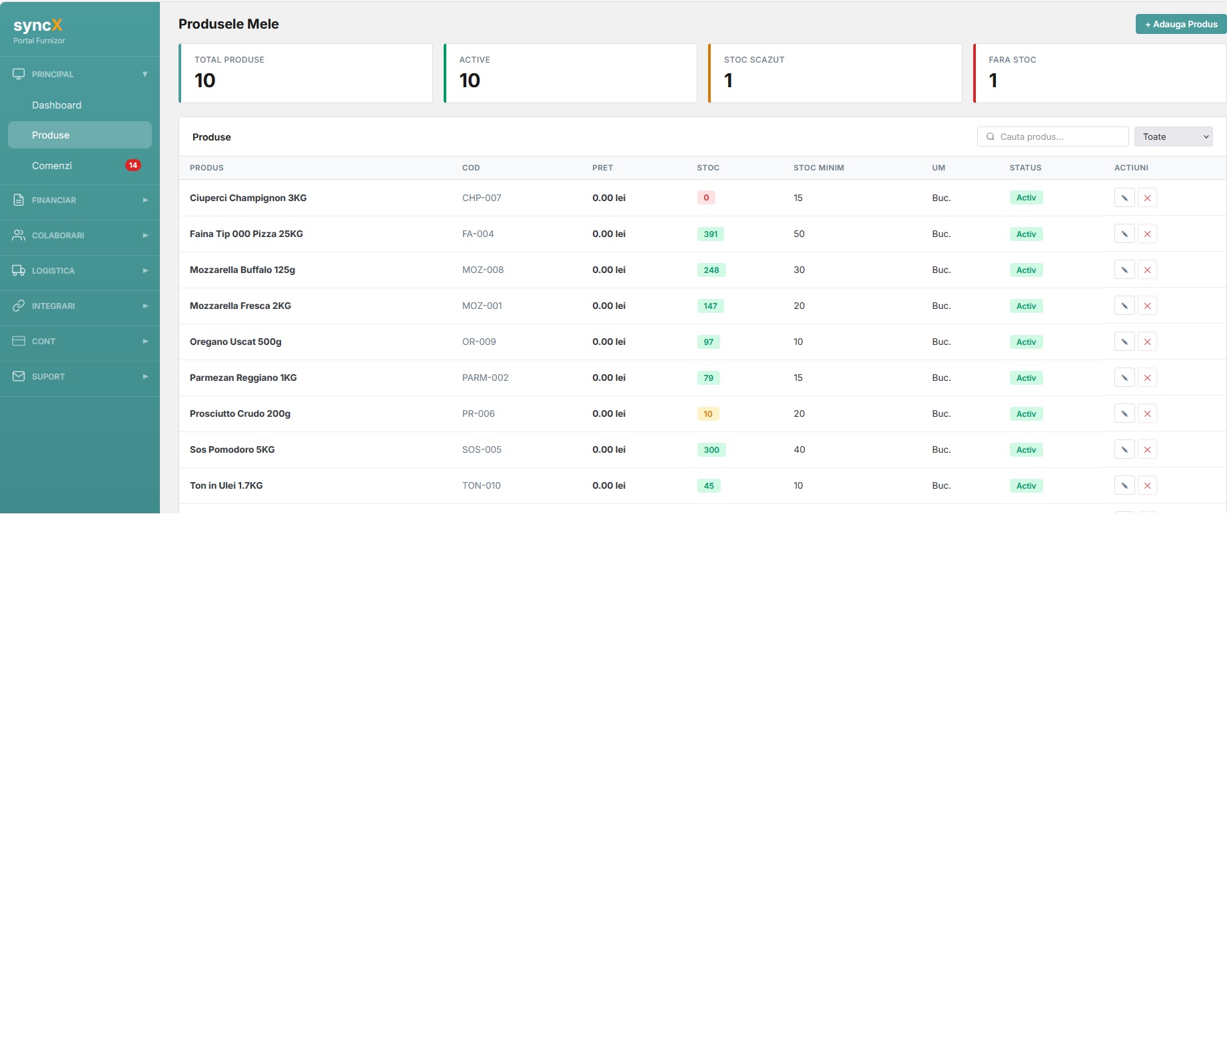Delete Oregano Uscat 500g product
Viewport: 1227px width, 1064px height.
point(1147,342)
